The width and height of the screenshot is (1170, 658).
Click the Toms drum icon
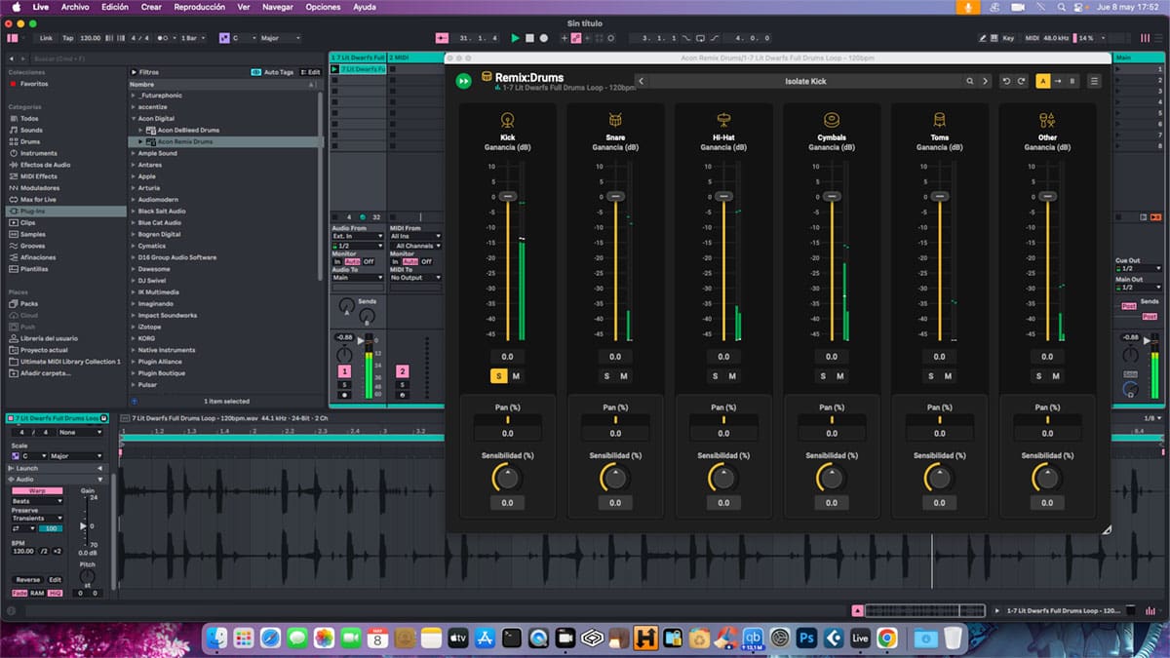(x=940, y=121)
